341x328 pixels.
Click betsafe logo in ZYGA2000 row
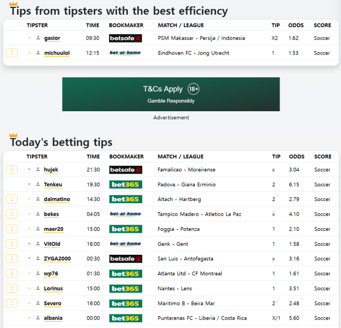pyautogui.click(x=125, y=259)
